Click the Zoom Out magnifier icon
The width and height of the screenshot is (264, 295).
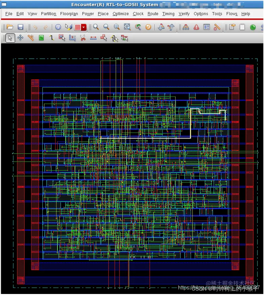(106, 27)
